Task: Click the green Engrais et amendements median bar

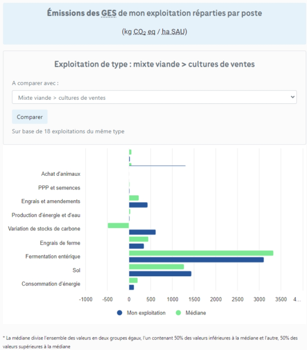Action: 134,198
